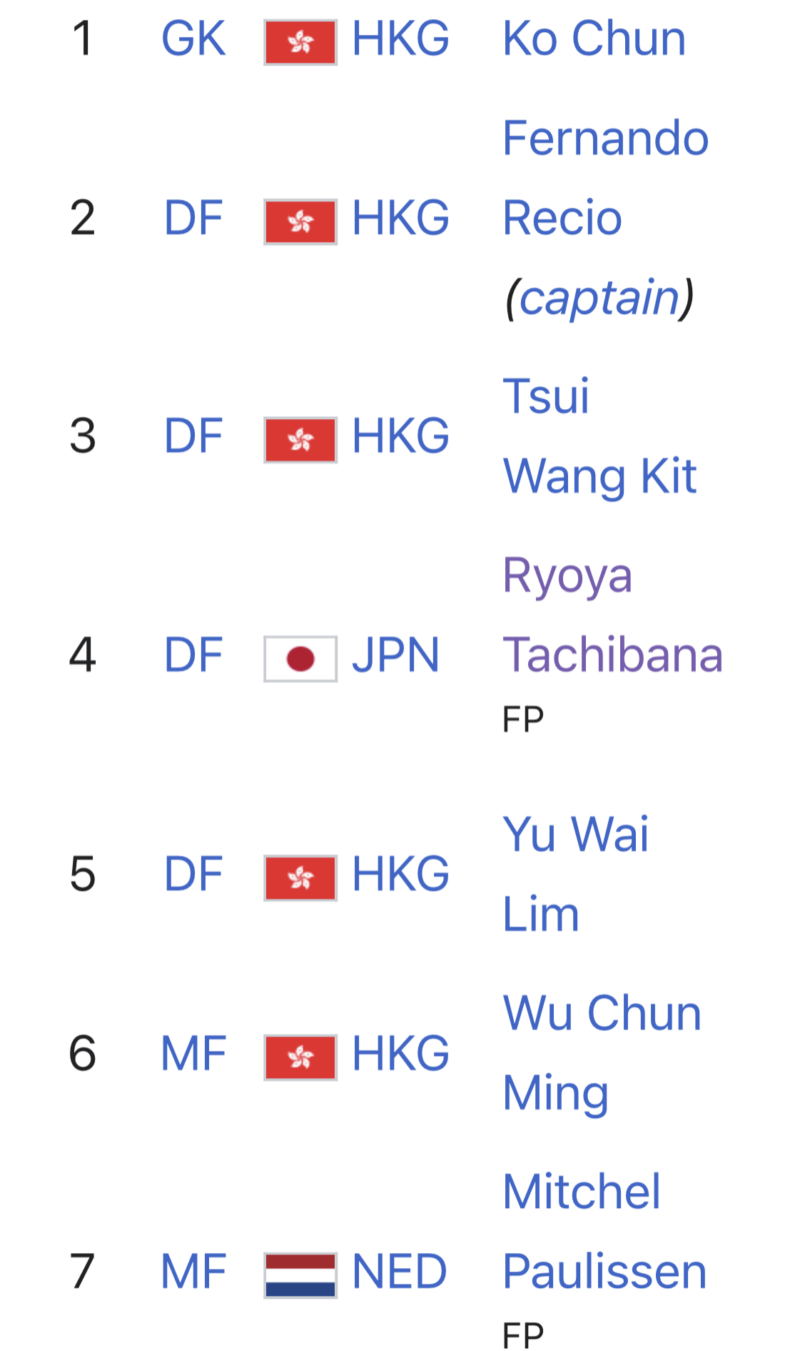The height and width of the screenshot is (1351, 785).
Task: Click the JPN country code link
Action: tap(395, 655)
